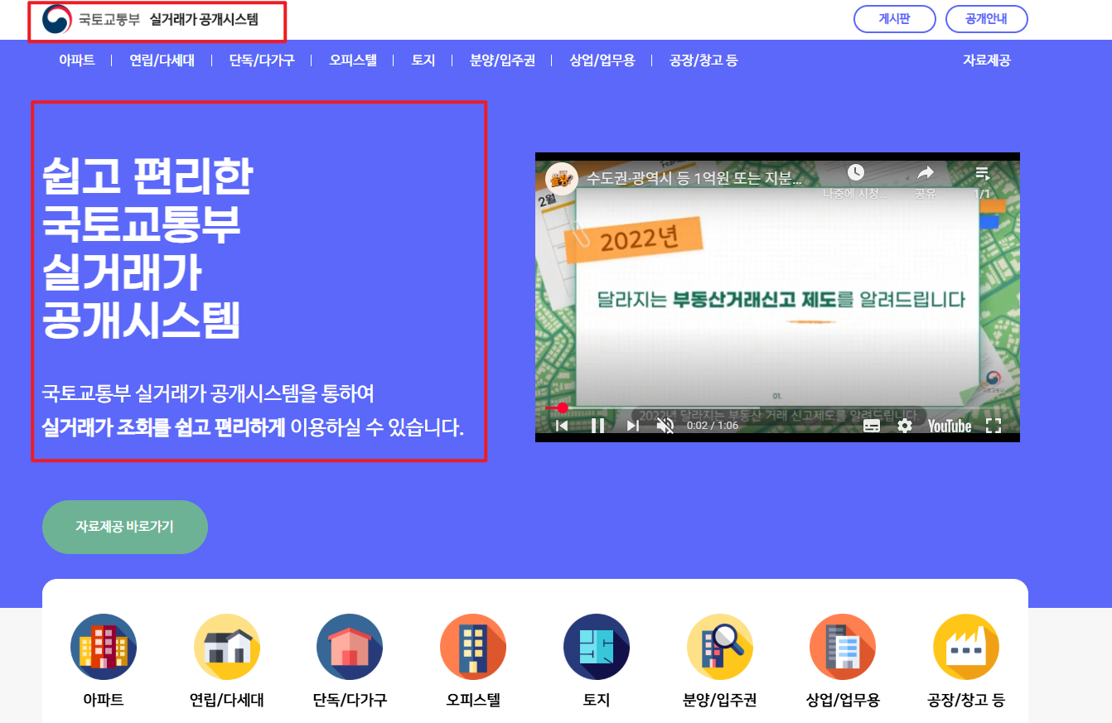Open the 연립/다세대 house icon
Screen dimensions: 1112x723
tap(226, 646)
